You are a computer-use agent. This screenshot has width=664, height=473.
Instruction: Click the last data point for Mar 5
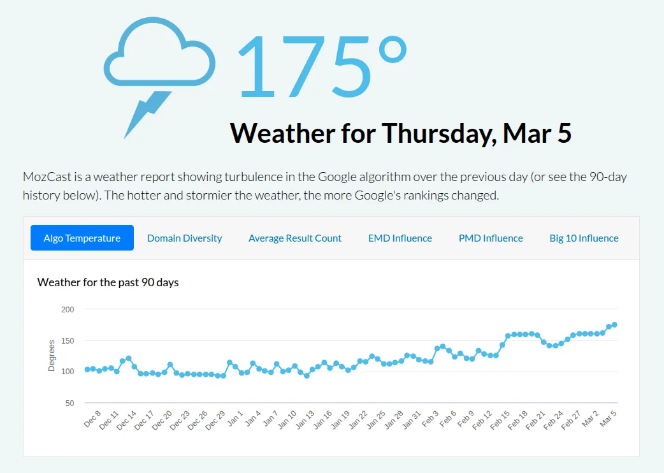[x=614, y=325]
